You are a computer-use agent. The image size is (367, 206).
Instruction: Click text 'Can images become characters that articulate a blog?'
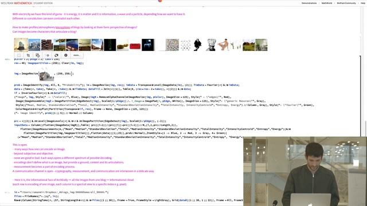pos(45,31)
